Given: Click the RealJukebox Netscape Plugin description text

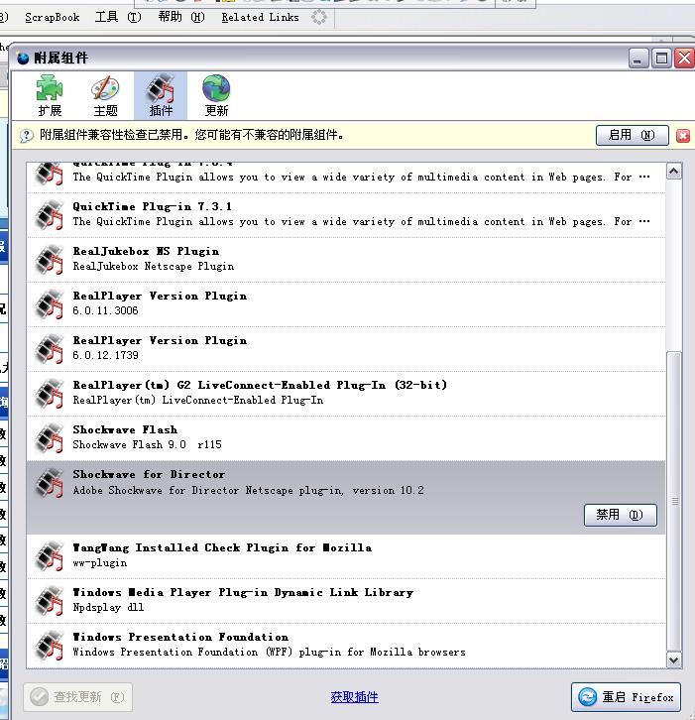Looking at the screenshot, I should 154,267.
